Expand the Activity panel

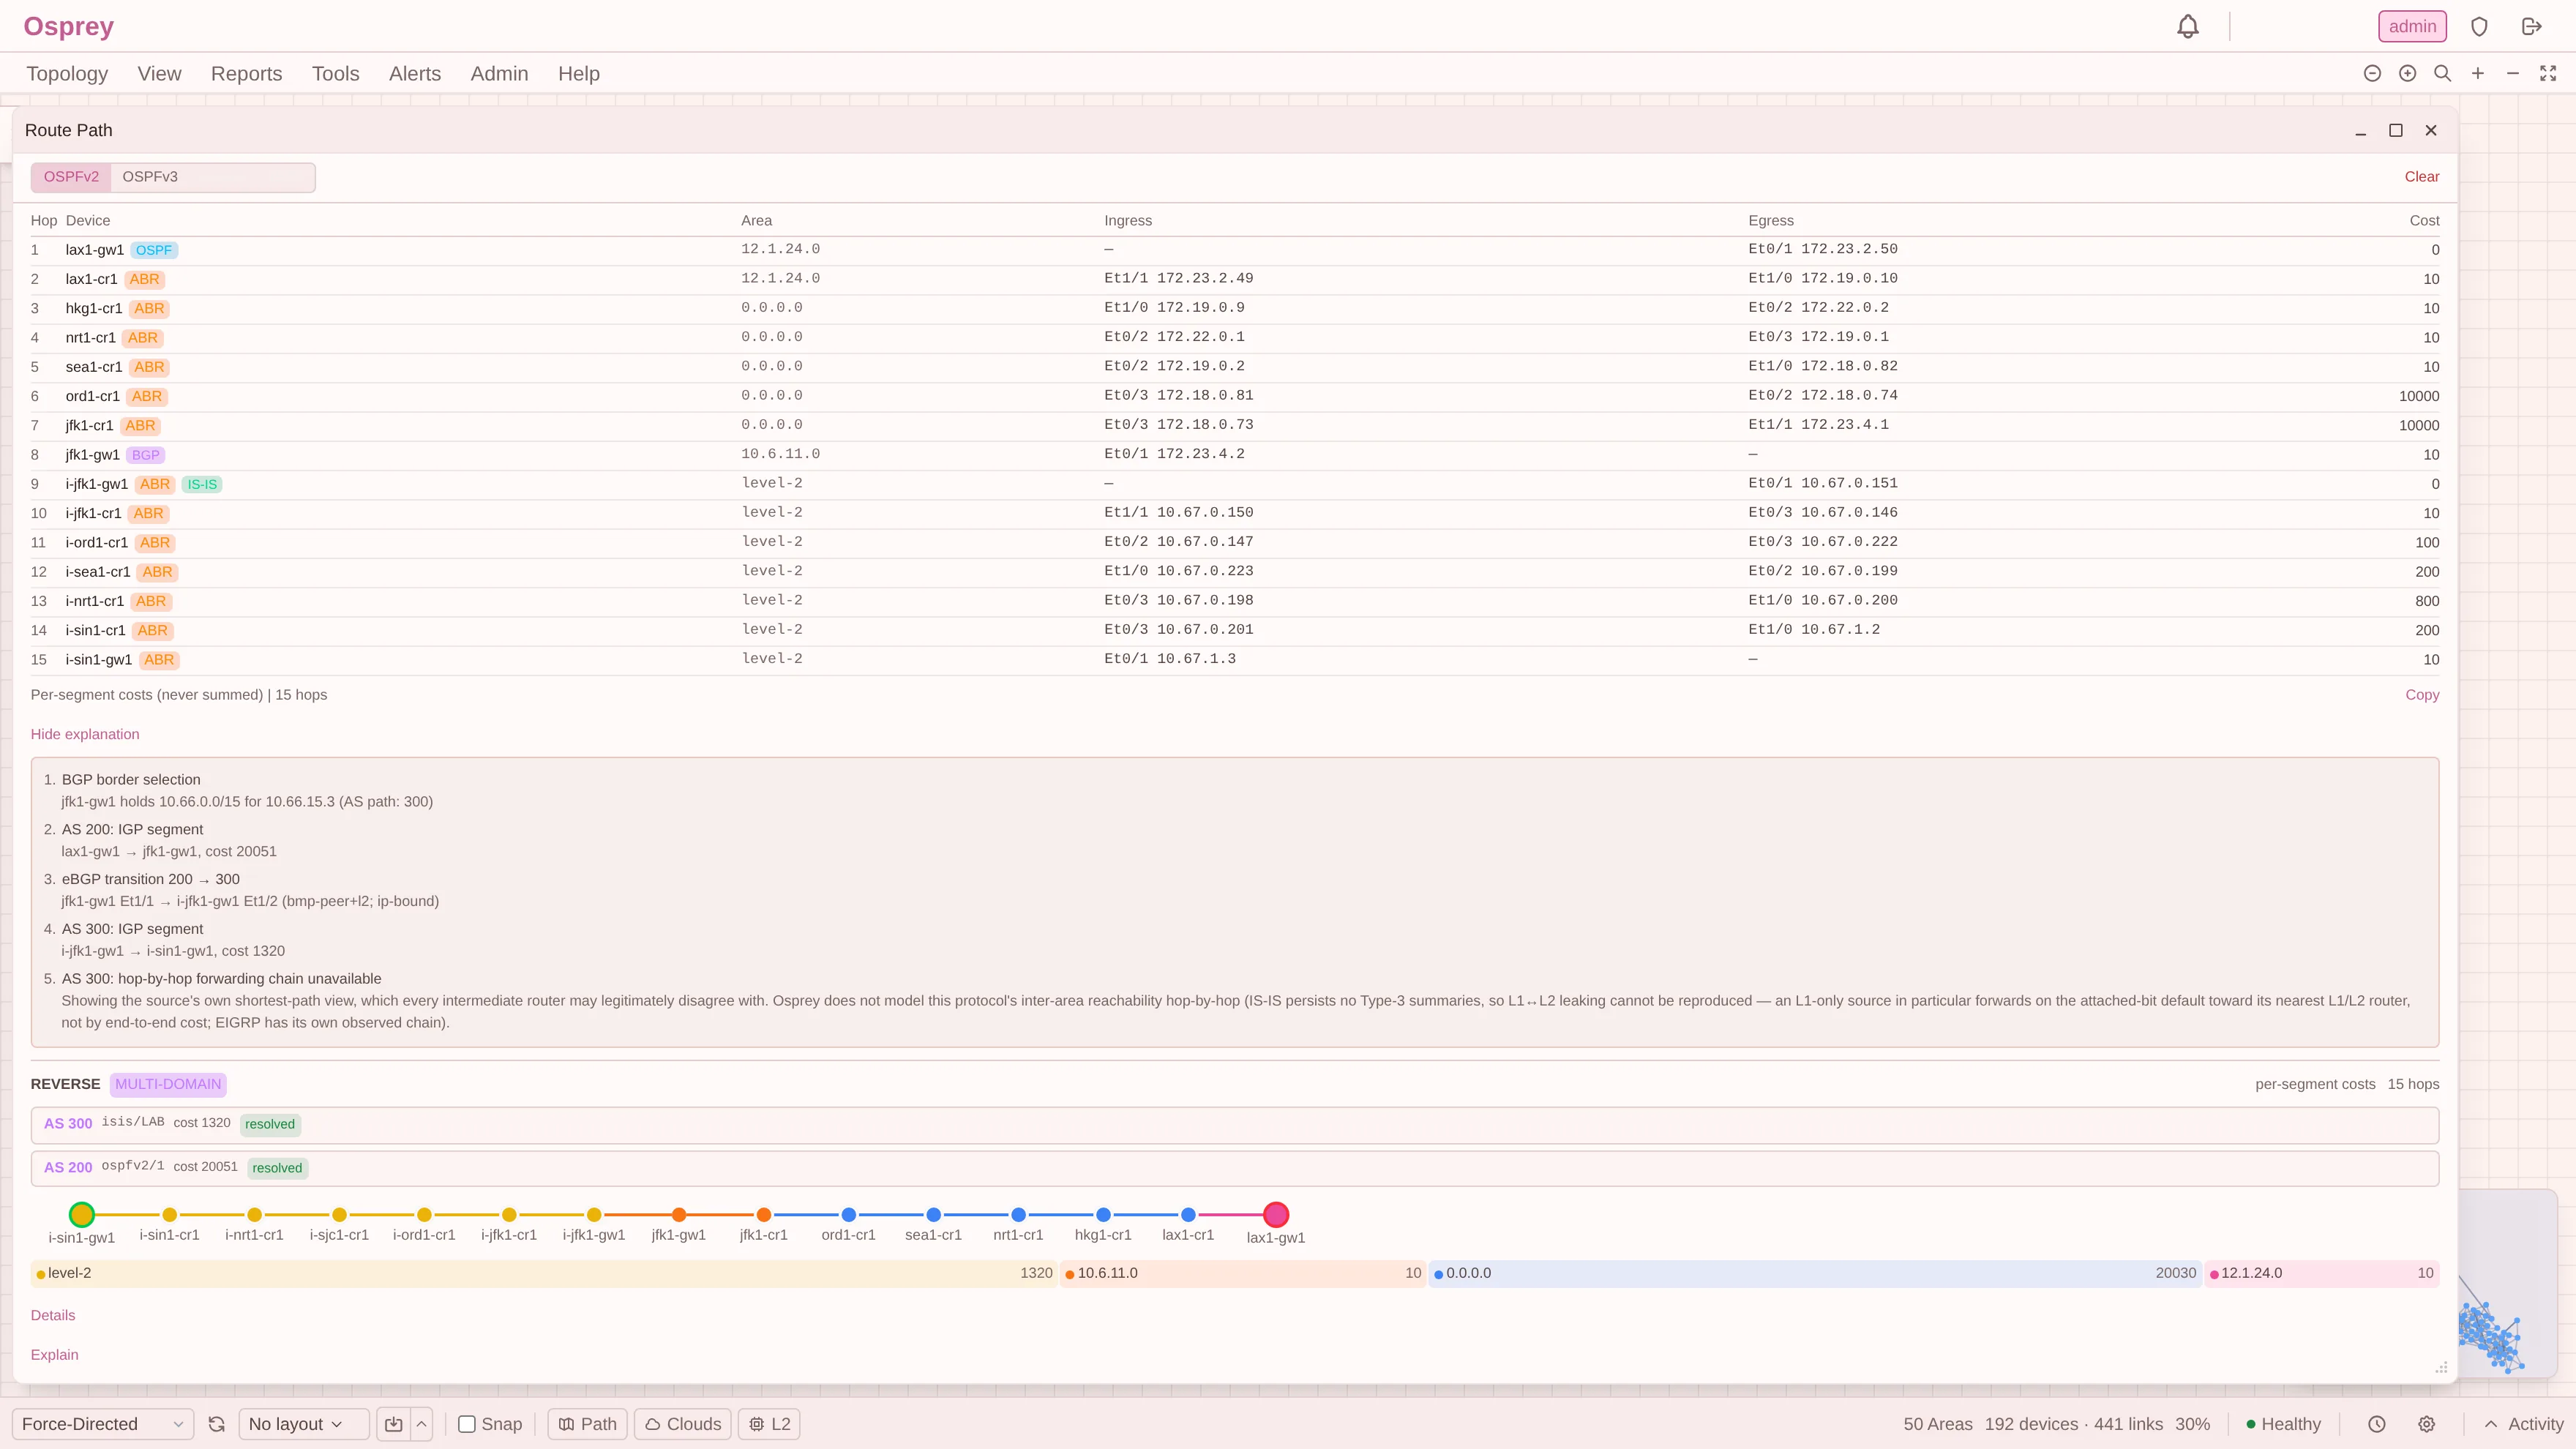[x=2524, y=1424]
